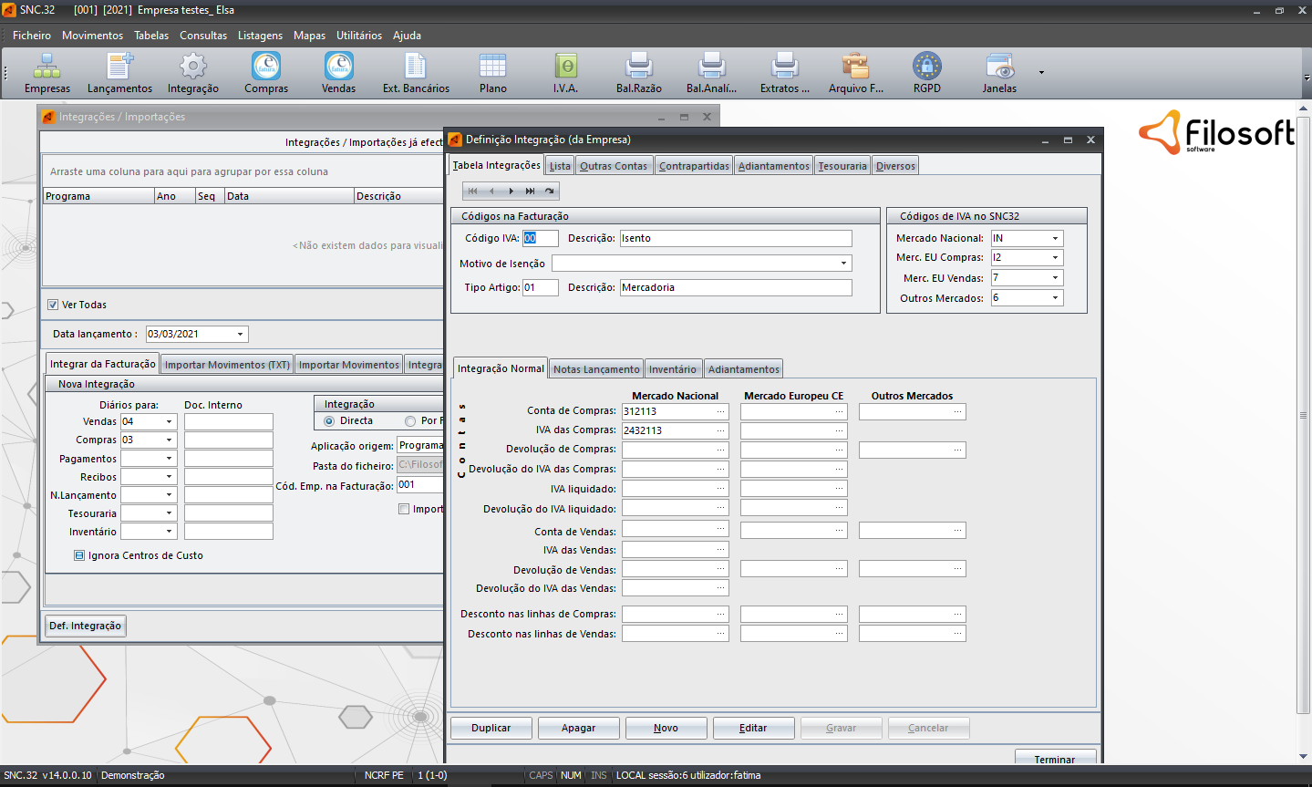
Task: Click the Duplicar button
Action: click(491, 728)
